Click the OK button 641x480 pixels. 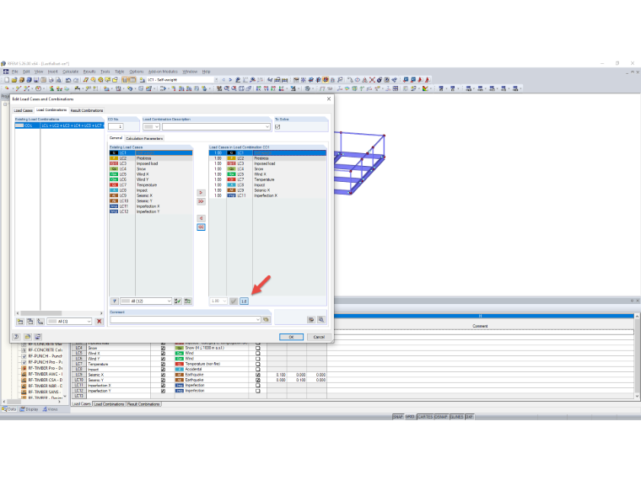291,337
